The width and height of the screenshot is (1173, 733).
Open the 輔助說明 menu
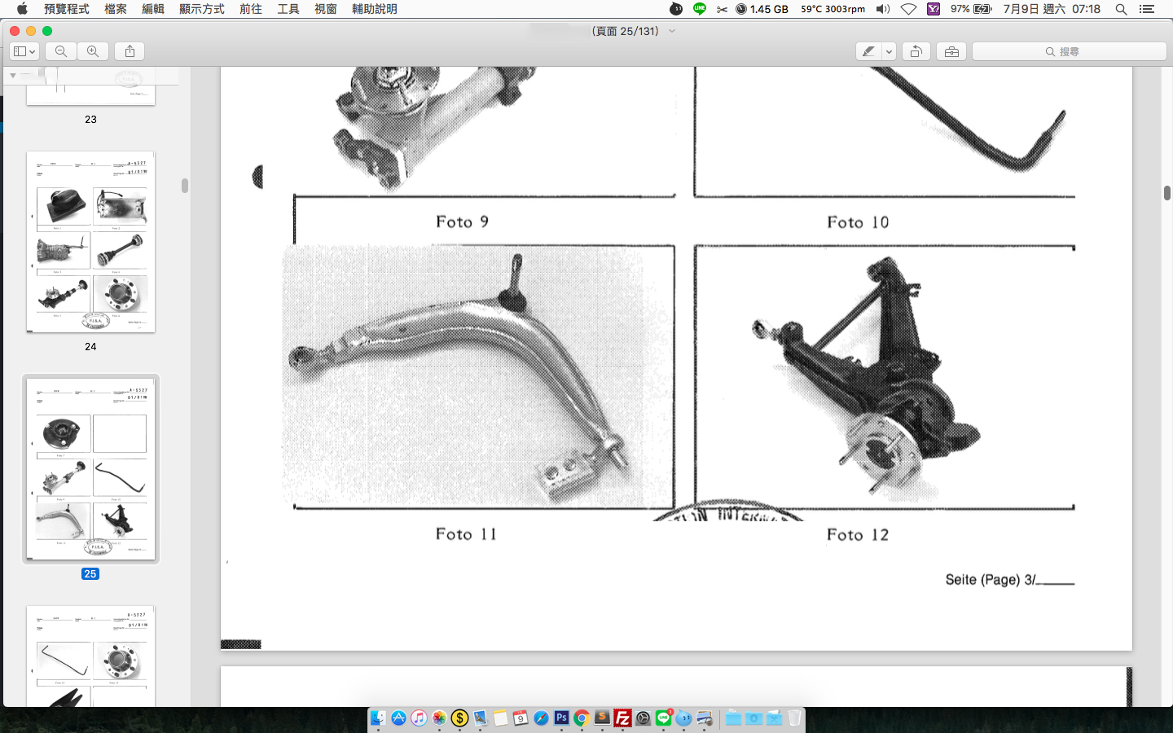[x=375, y=9]
